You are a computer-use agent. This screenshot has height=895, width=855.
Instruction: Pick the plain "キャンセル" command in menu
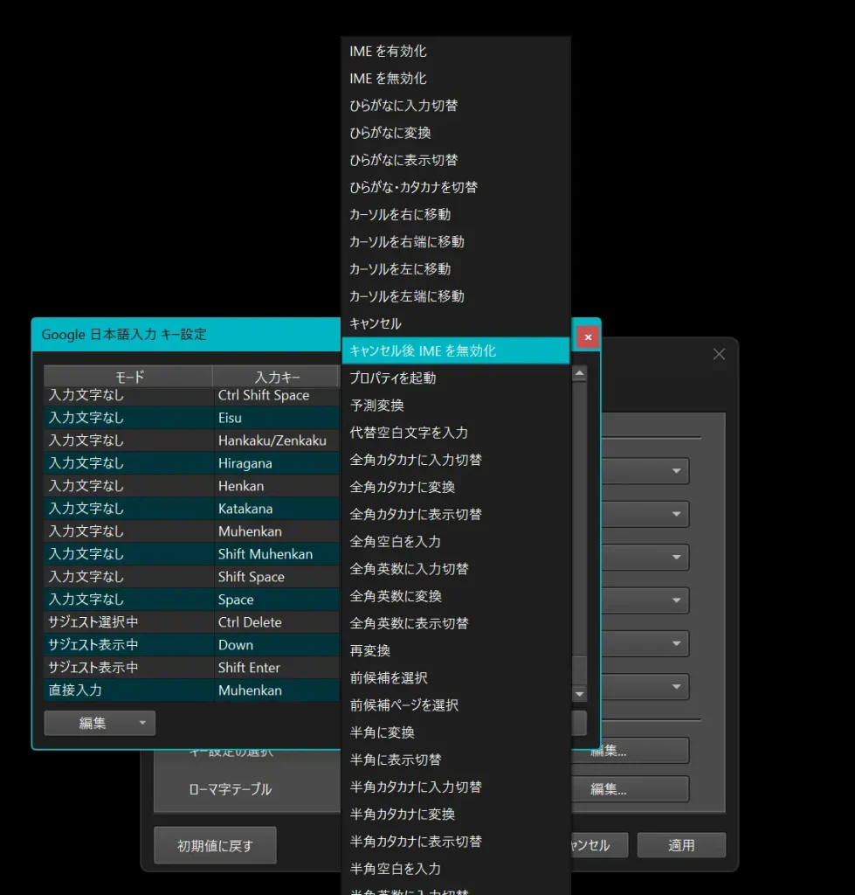click(x=456, y=323)
